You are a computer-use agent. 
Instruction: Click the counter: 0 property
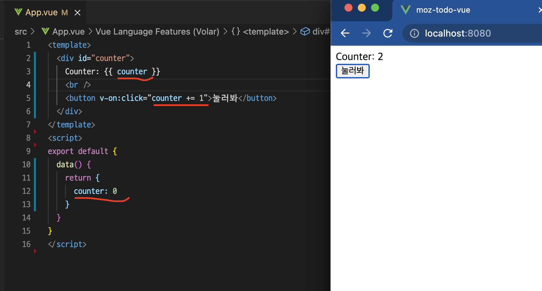tap(95, 191)
